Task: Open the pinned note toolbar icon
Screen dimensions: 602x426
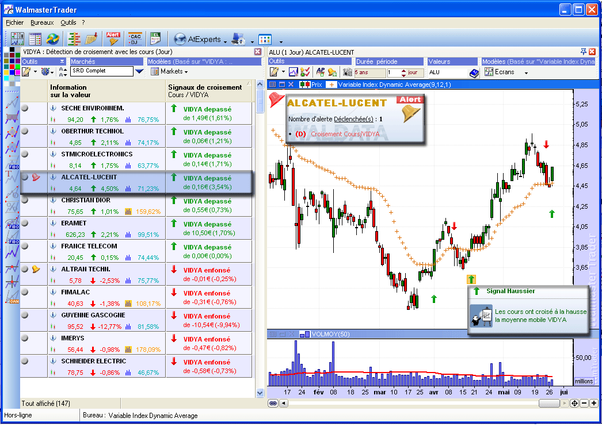Action: pyautogui.click(x=92, y=39)
